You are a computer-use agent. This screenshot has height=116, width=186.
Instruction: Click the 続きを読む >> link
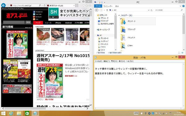(71, 76)
